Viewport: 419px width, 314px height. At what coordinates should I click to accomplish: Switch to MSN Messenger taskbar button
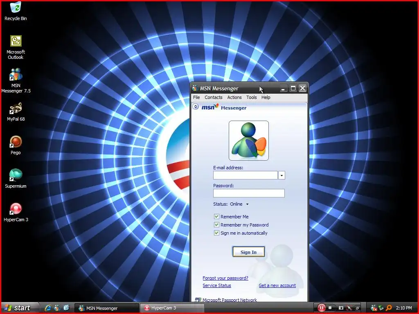[x=107, y=308]
